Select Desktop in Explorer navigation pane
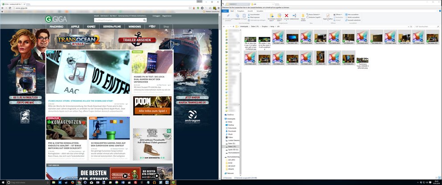This screenshot has width=442, height=185. [231, 125]
